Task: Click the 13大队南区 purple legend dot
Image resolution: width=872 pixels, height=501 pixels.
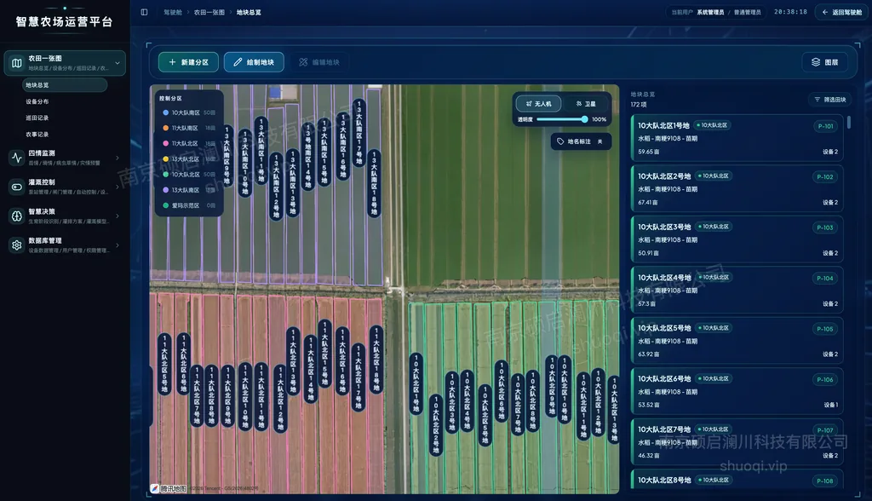Action: [x=166, y=190]
